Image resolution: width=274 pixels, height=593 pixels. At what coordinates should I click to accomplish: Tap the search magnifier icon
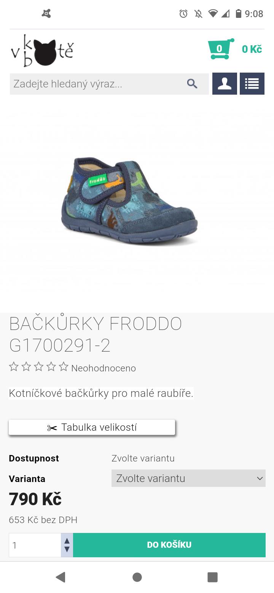[x=192, y=84]
